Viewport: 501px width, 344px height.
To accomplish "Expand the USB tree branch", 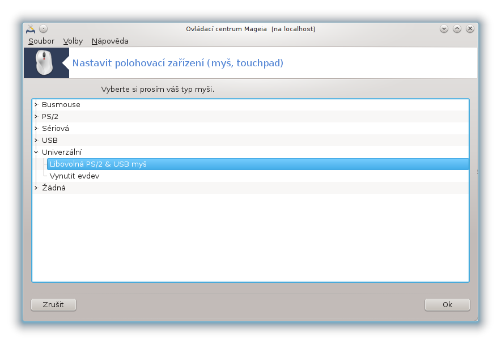I will (x=36, y=140).
